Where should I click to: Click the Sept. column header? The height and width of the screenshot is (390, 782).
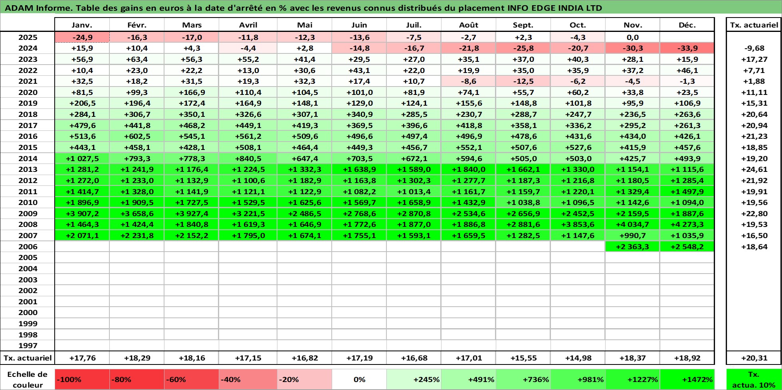[523, 25]
